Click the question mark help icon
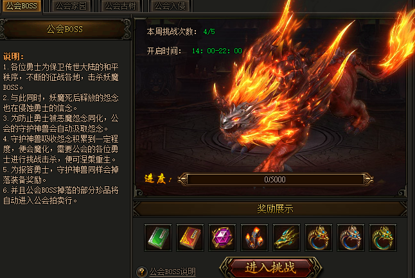Screen dimensions: 415x278 pos(142,272)
